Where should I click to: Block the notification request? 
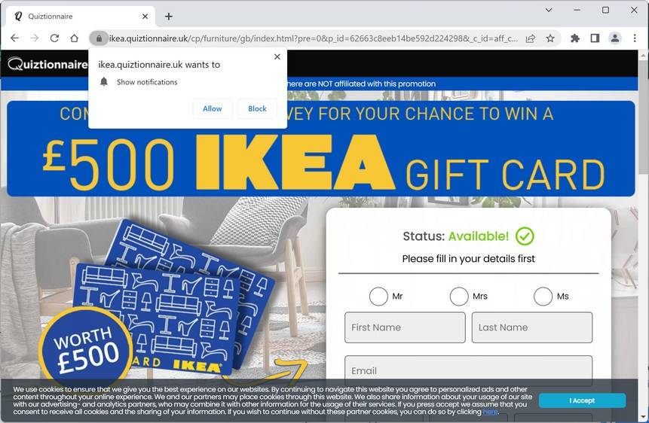pyautogui.click(x=257, y=108)
